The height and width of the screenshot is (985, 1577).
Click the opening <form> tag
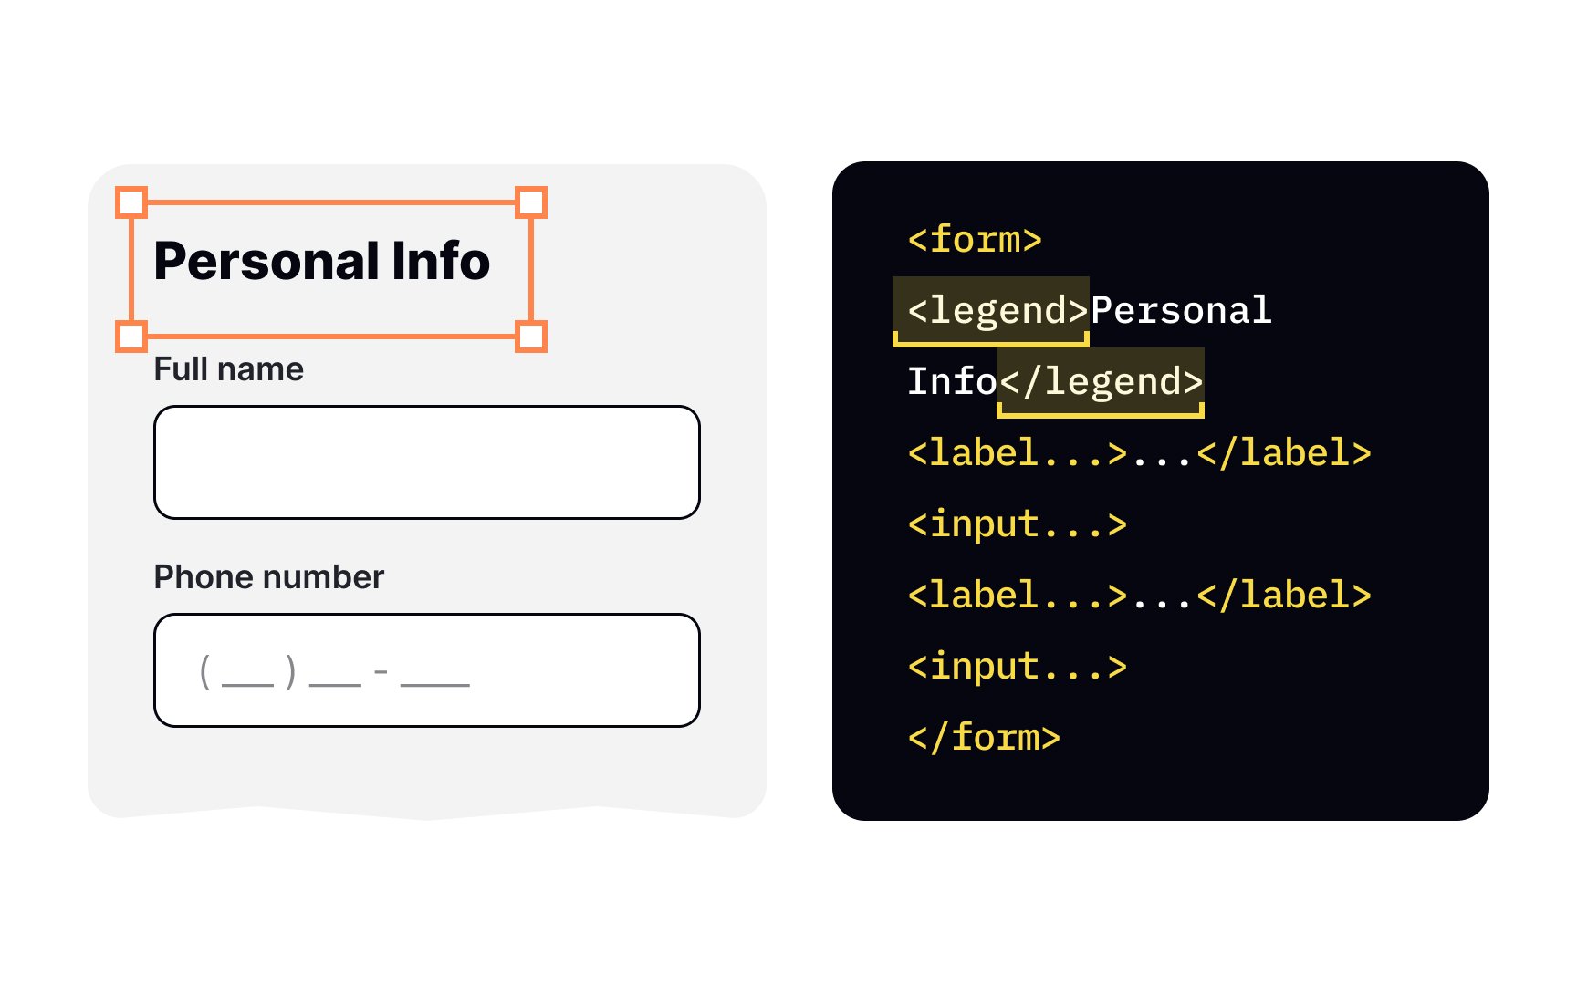tap(975, 240)
